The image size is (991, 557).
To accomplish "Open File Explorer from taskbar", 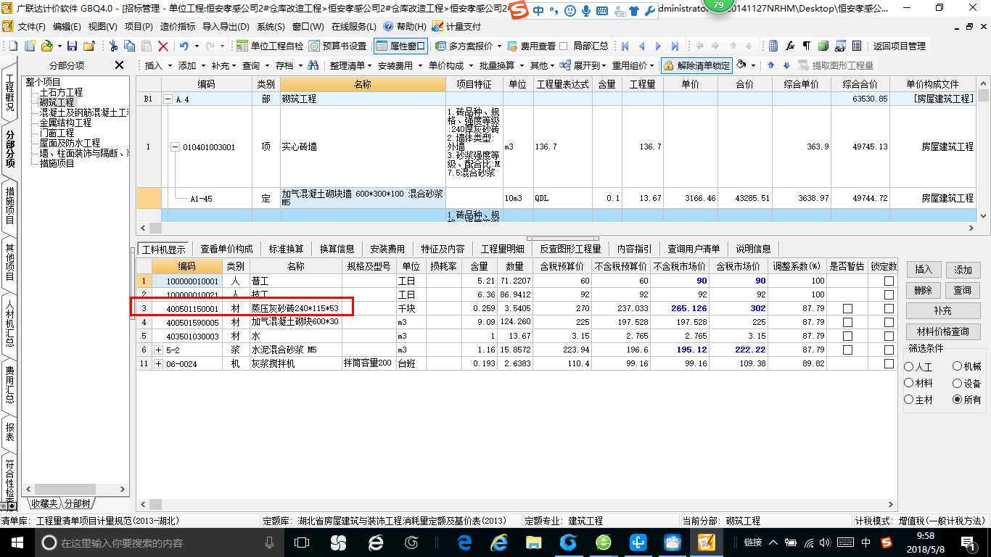I will 533,542.
